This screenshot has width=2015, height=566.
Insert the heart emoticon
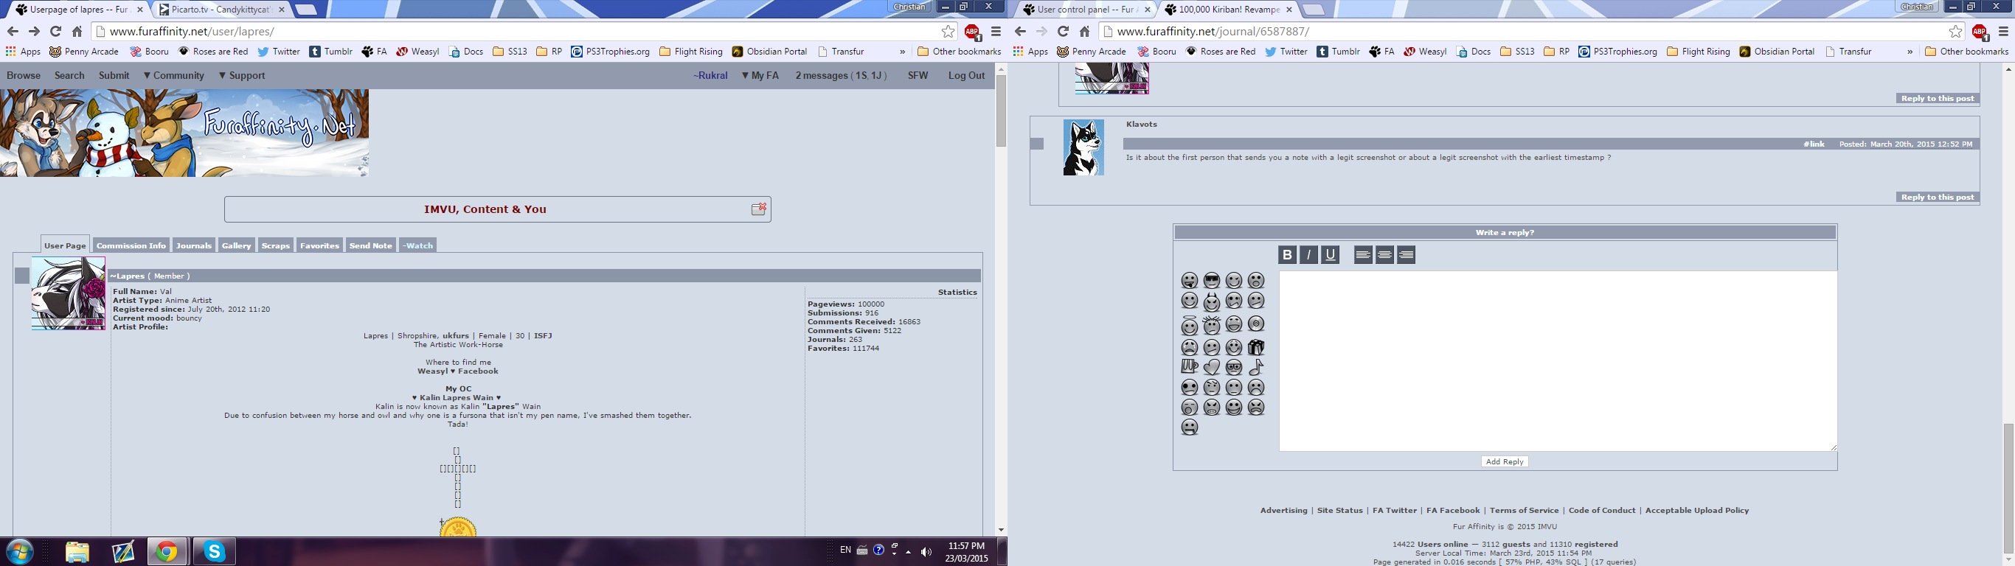(x=1212, y=367)
